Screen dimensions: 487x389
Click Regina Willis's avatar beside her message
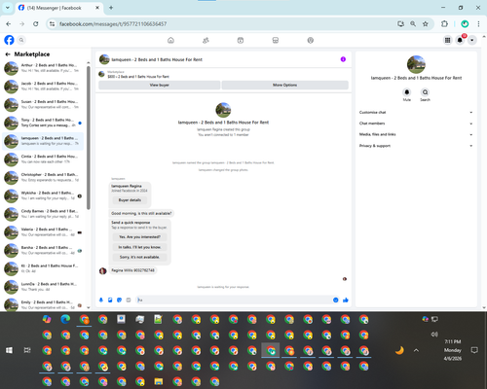(x=102, y=270)
